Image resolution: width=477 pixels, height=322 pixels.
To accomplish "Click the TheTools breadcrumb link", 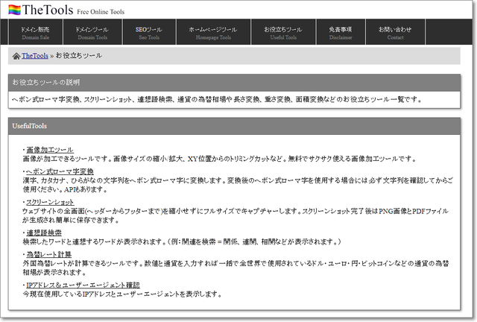I will tap(34, 56).
